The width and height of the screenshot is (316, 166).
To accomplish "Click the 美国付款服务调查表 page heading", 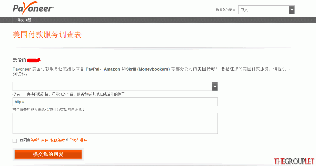I will pos(47,35).
